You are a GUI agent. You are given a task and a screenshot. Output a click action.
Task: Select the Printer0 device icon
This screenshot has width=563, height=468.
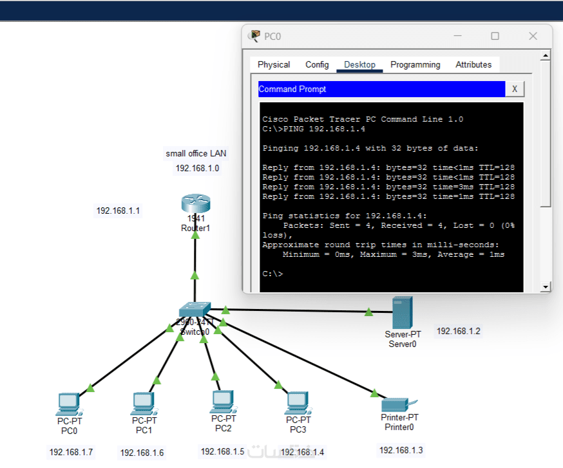tap(399, 405)
